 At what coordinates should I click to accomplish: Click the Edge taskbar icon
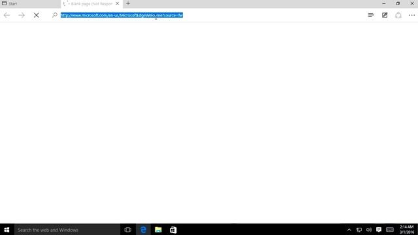coord(143,230)
